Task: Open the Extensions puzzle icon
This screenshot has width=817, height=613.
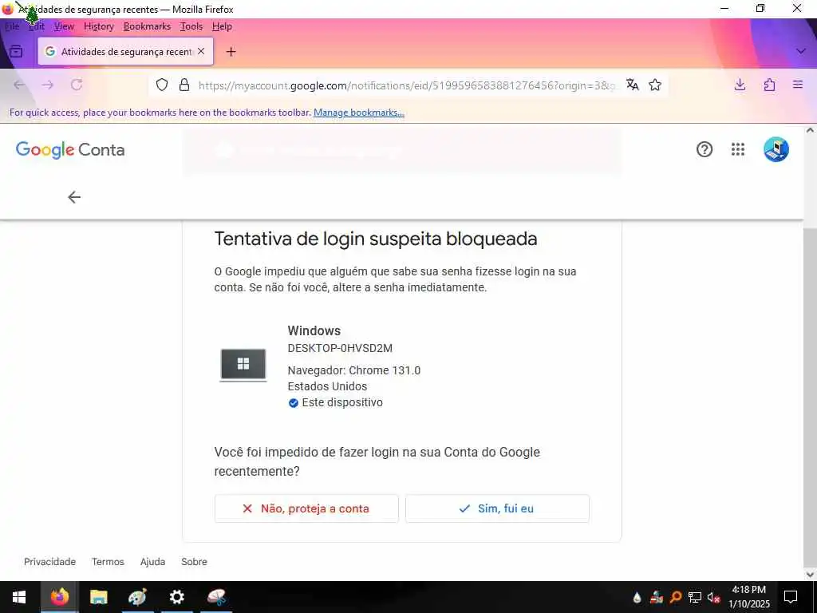Action: (770, 85)
